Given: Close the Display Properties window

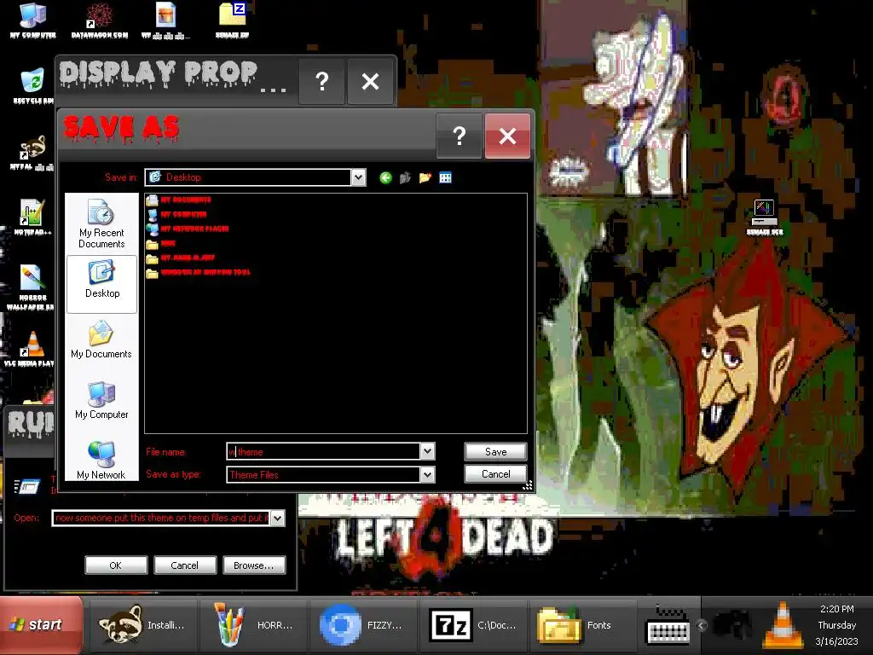Looking at the screenshot, I should pyautogui.click(x=370, y=82).
